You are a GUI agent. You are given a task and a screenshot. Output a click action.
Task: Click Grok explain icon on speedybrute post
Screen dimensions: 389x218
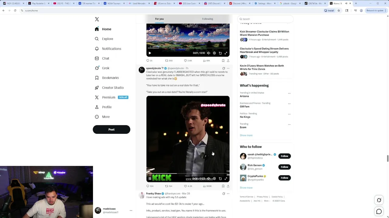pos(224,68)
